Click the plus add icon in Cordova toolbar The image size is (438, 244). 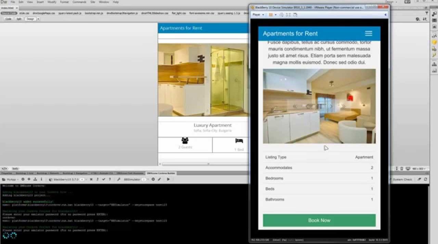click(29, 179)
